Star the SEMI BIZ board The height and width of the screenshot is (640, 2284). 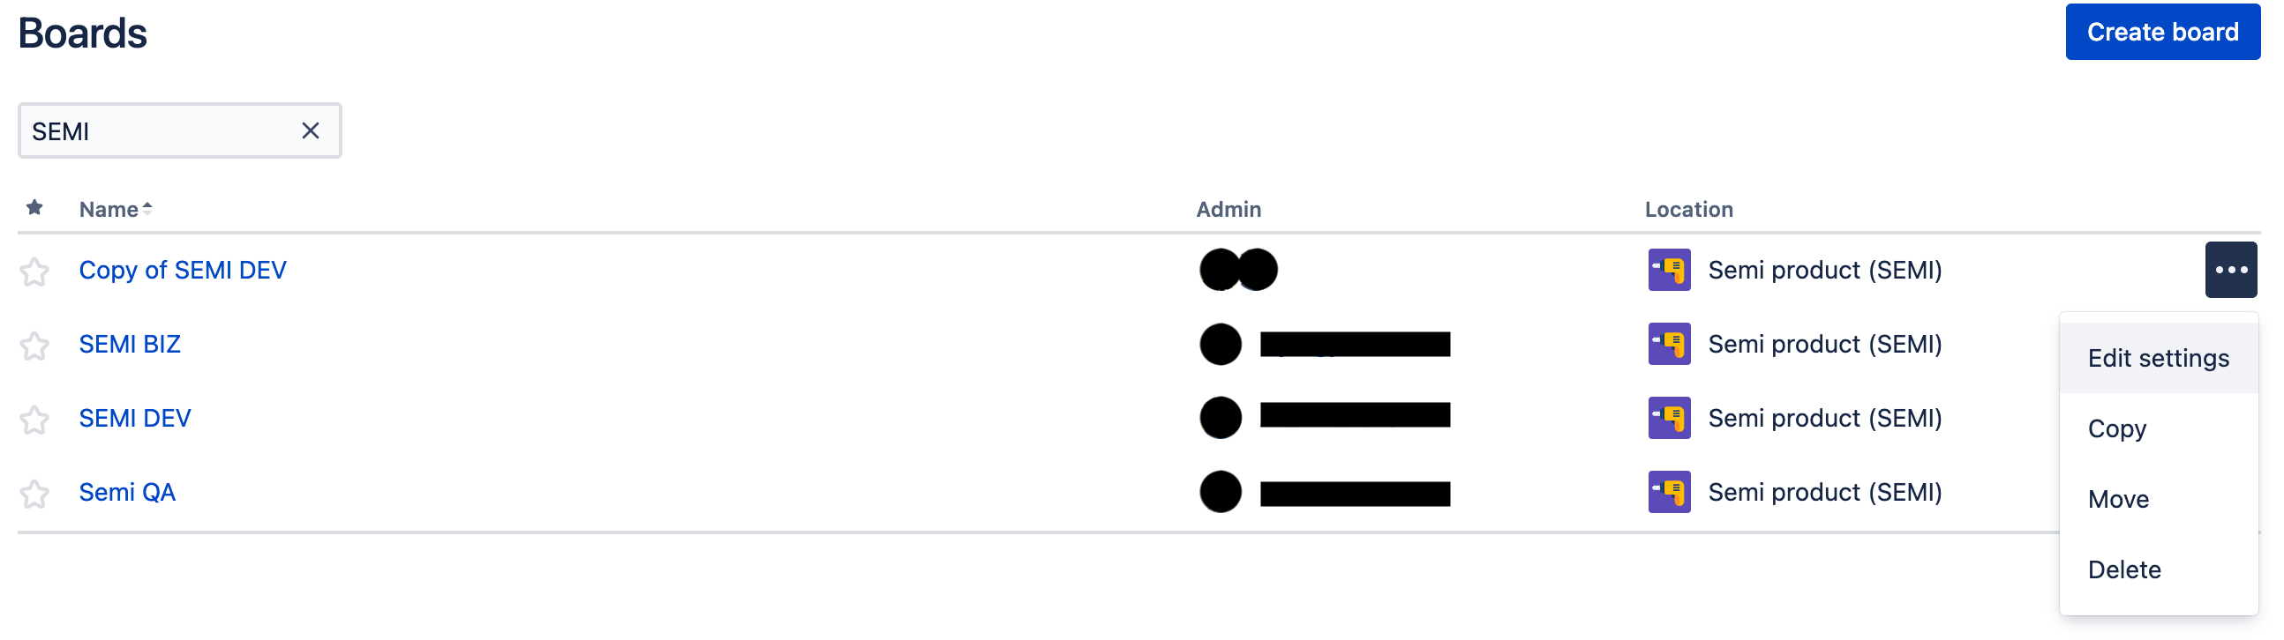34,344
